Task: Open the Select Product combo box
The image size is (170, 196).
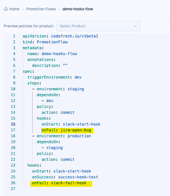Action: pos(95,26)
